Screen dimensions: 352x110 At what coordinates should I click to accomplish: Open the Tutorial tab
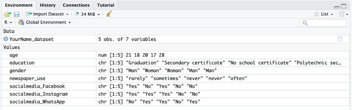tap(106, 5)
